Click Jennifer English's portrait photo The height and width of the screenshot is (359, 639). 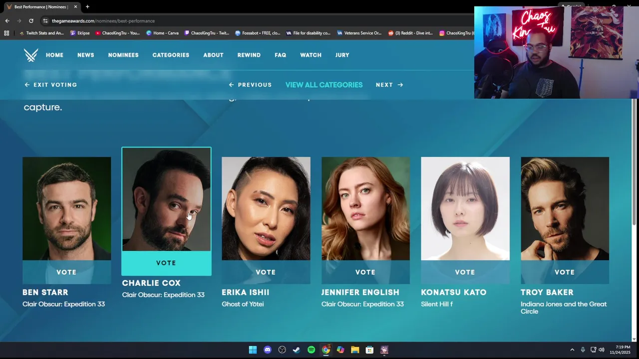(x=365, y=208)
